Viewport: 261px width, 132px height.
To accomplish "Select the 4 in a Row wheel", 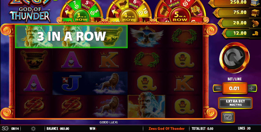I will click(129, 11).
